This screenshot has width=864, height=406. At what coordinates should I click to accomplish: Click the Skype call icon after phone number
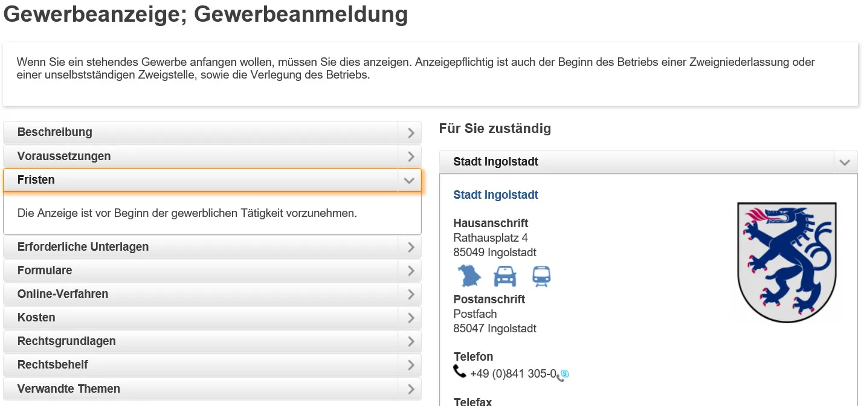[x=563, y=375]
